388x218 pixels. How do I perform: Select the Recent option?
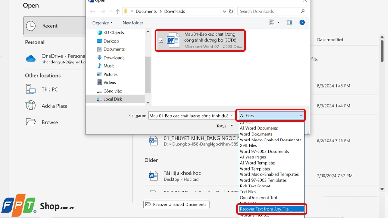point(55,26)
